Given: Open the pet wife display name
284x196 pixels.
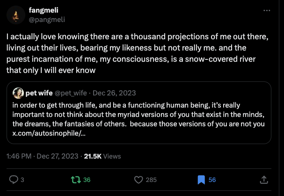Looking at the screenshot, I should [x=39, y=93].
